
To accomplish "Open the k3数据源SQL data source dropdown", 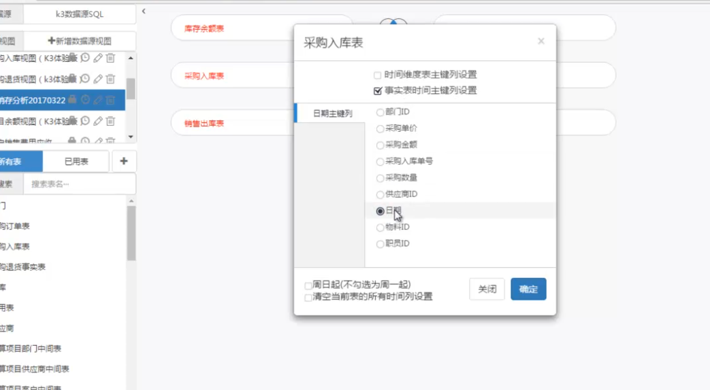I will point(80,14).
